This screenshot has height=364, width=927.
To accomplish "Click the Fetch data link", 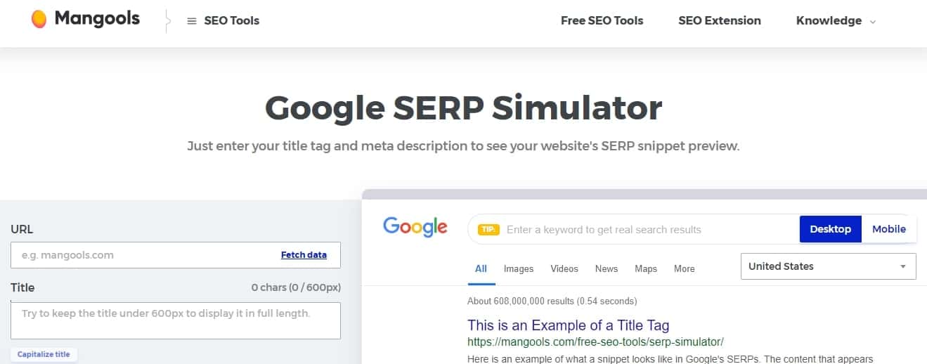I will pyautogui.click(x=304, y=255).
